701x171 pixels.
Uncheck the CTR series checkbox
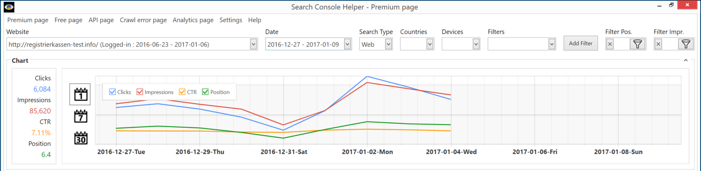coord(182,92)
